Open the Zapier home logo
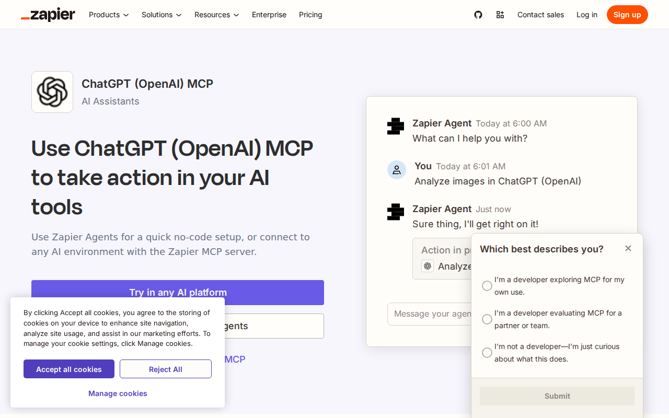Image resolution: width=669 pixels, height=418 pixels. [x=48, y=15]
